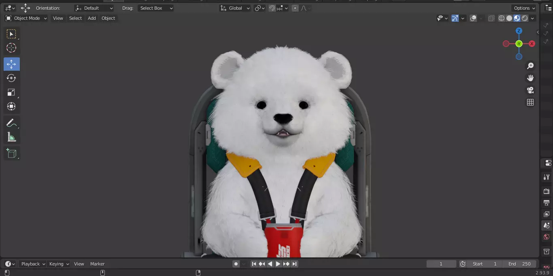
Task: Open Object properties box tab icon
Action: pyautogui.click(x=547, y=252)
